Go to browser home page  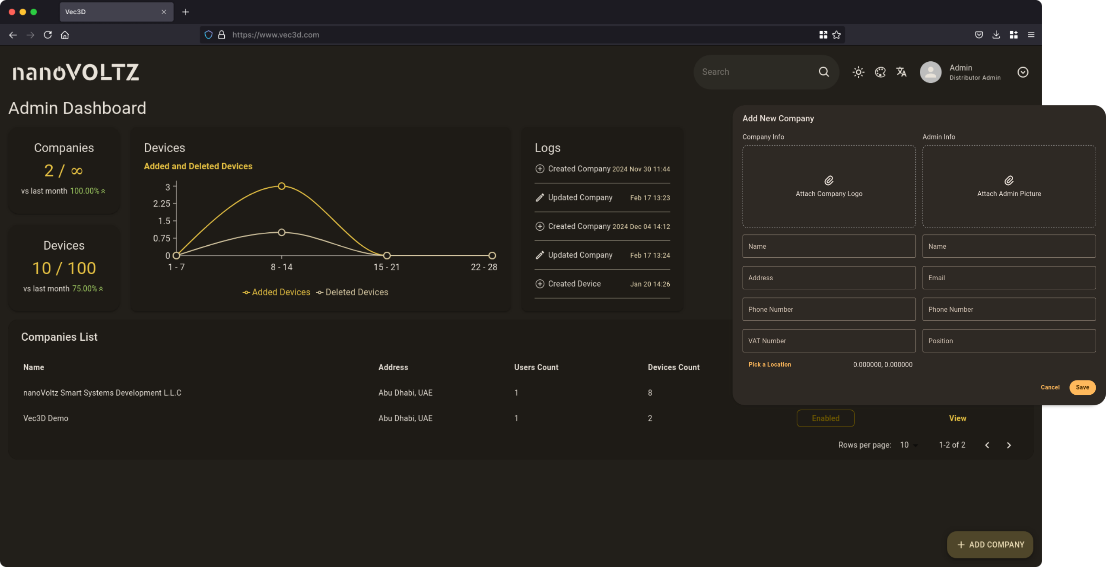[65, 35]
